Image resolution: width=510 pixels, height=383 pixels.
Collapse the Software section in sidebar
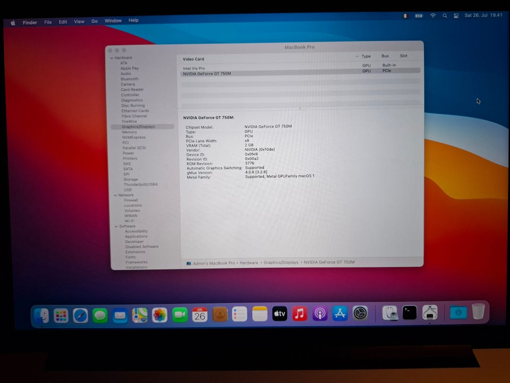[116, 227]
